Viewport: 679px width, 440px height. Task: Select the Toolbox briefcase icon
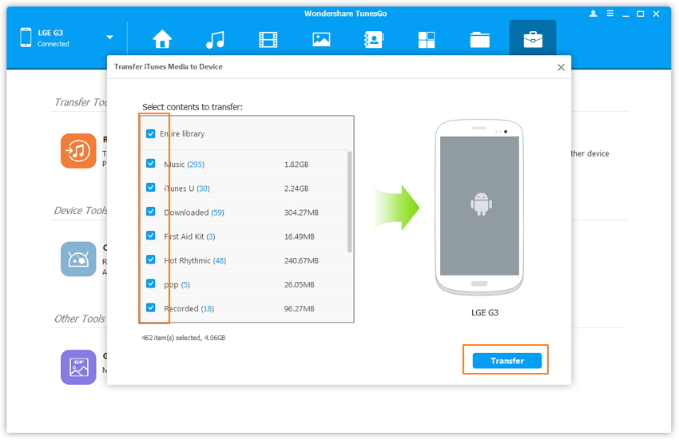(x=533, y=39)
